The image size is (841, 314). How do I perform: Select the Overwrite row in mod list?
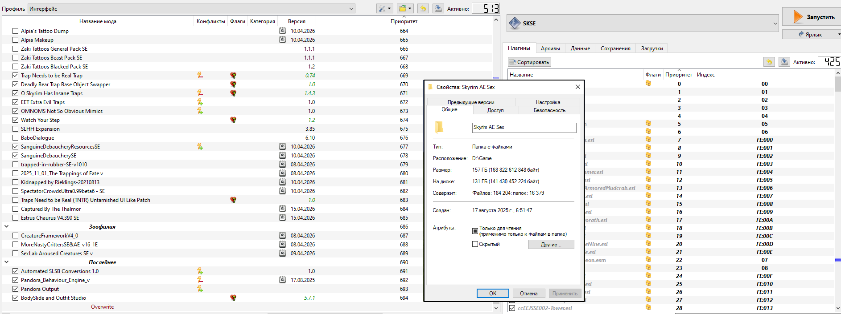247,306
